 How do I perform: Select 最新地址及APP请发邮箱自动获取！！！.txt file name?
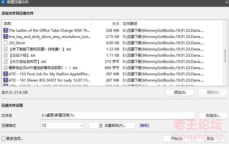coord(43,68)
